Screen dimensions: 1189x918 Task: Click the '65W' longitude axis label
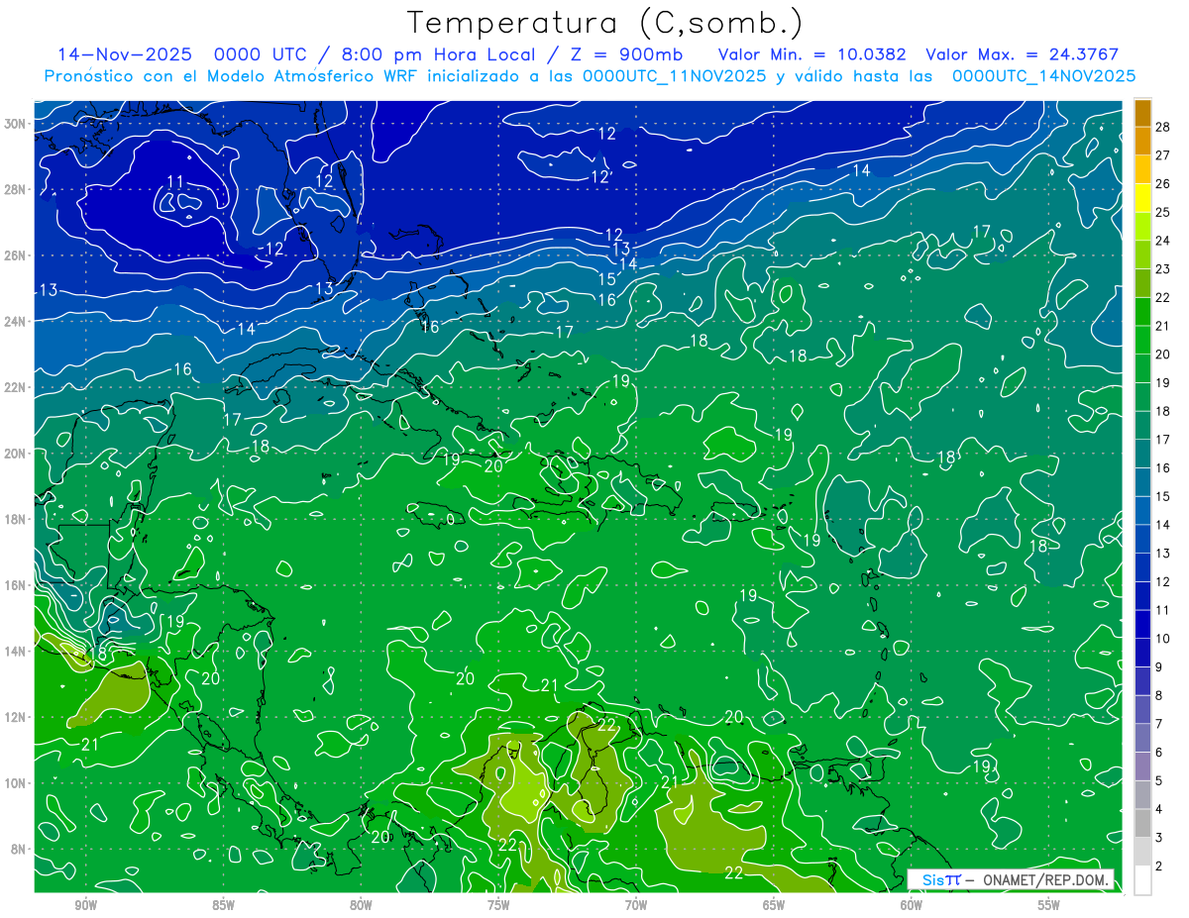tap(774, 906)
